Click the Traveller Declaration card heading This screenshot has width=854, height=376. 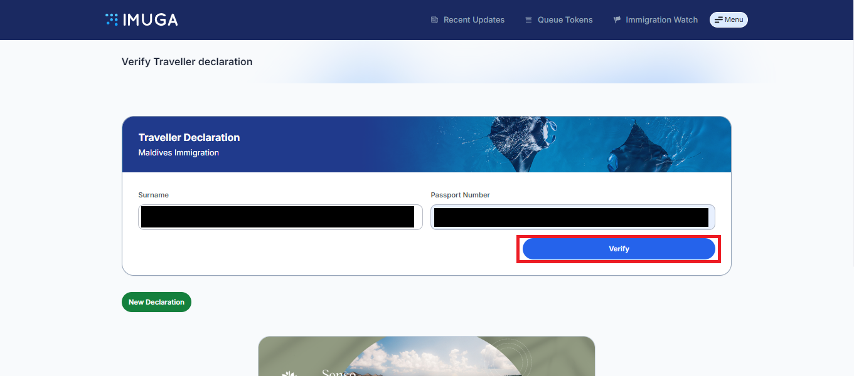point(189,137)
